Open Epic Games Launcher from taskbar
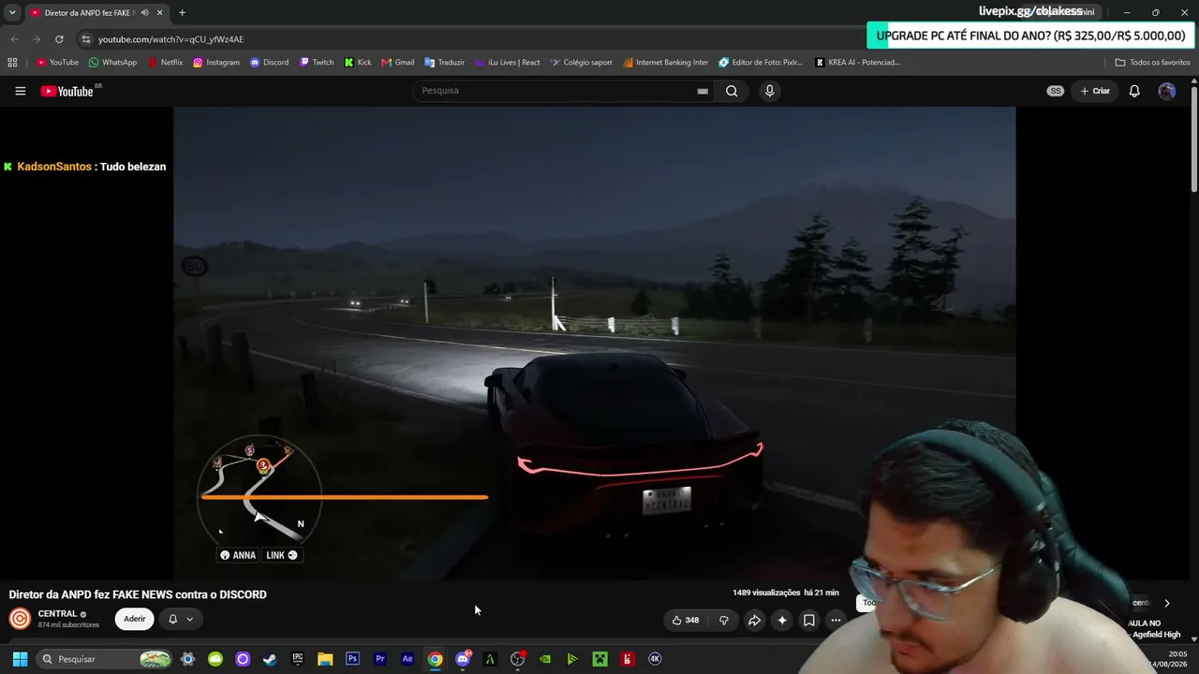 pos(298,659)
